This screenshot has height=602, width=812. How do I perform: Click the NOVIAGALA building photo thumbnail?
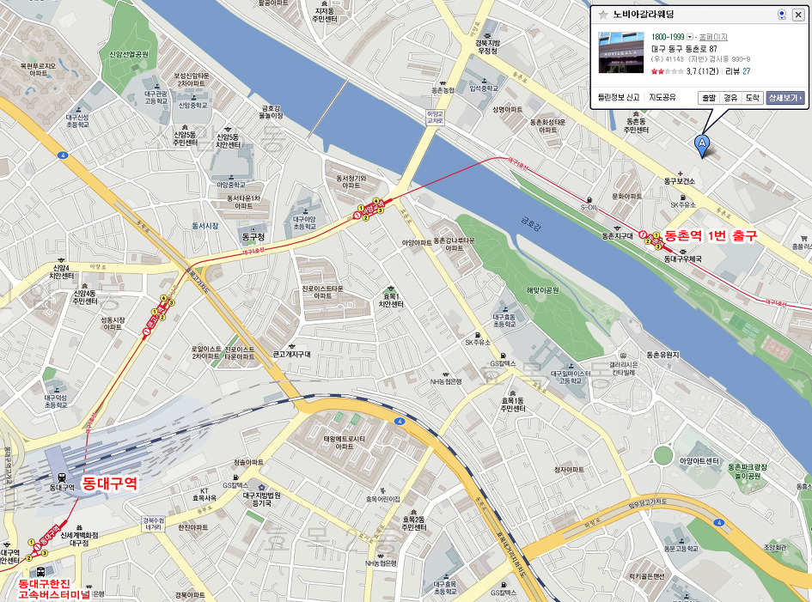click(621, 52)
